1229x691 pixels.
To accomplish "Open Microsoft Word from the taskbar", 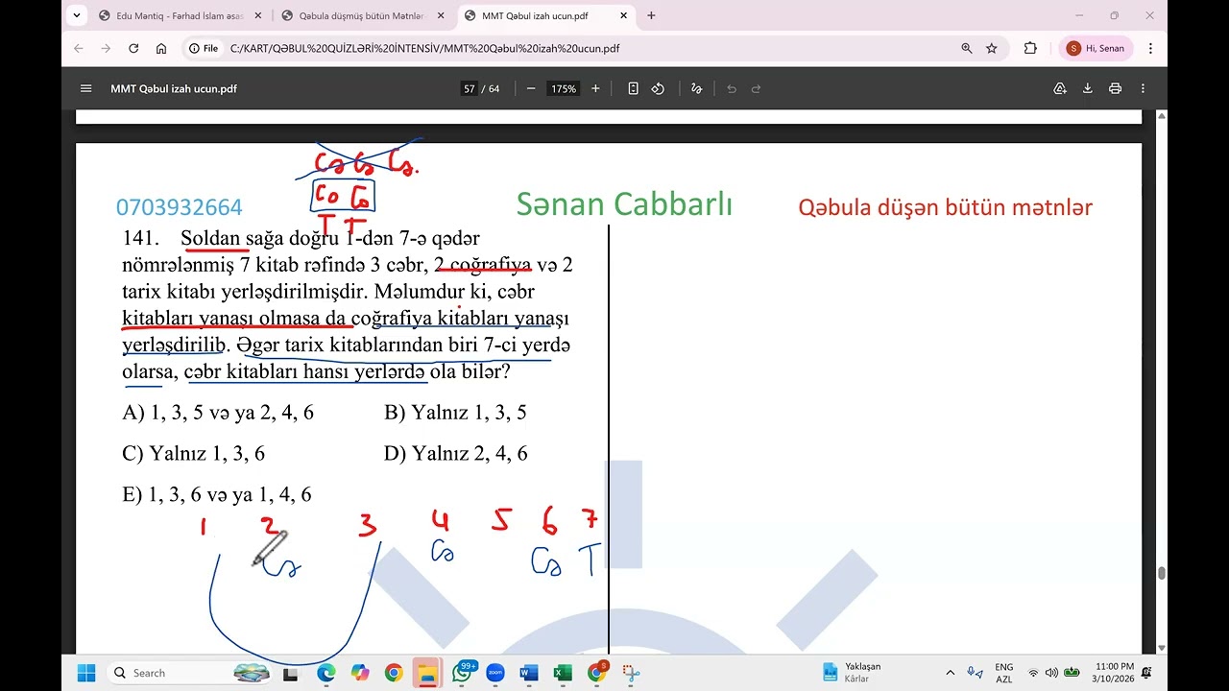I will (529, 673).
